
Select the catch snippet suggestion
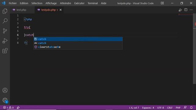coord(78,39)
